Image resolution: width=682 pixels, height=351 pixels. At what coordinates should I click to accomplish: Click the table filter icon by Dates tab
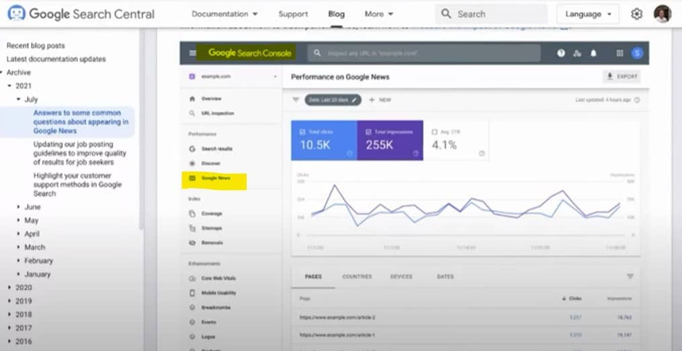point(630,277)
